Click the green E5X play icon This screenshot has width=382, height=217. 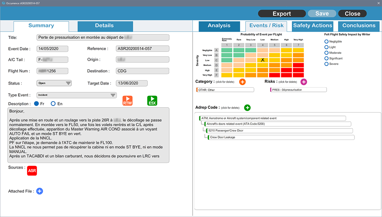152,101
